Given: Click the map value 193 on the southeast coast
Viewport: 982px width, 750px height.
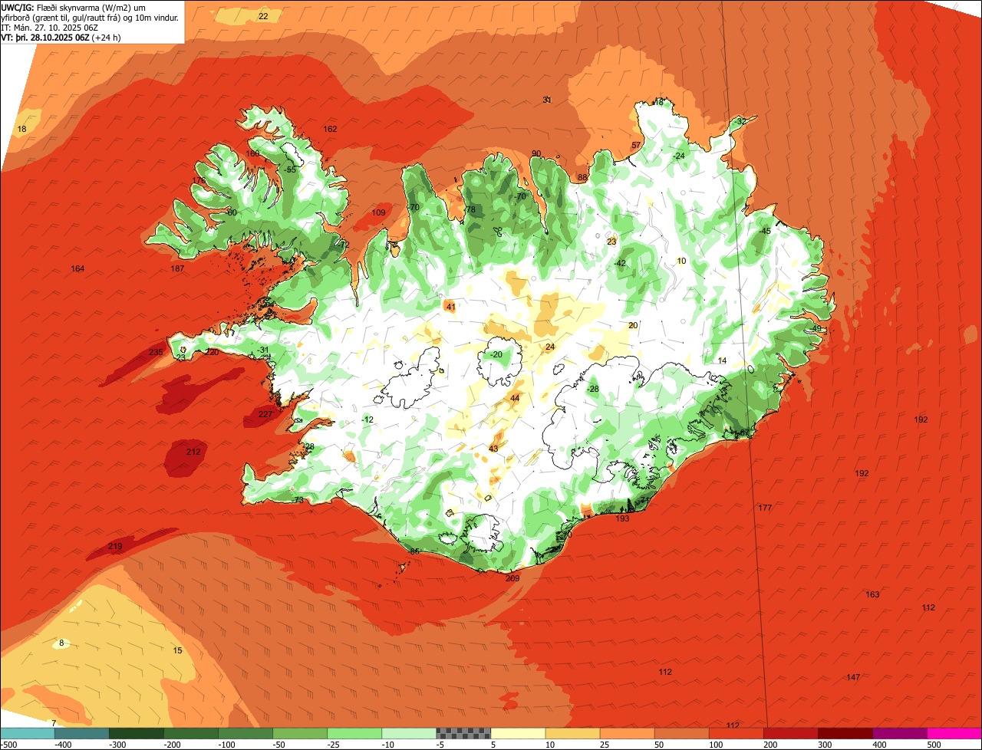Looking at the screenshot, I should pos(622,518).
